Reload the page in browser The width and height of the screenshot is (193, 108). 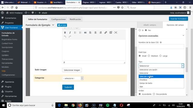coord(12,7)
